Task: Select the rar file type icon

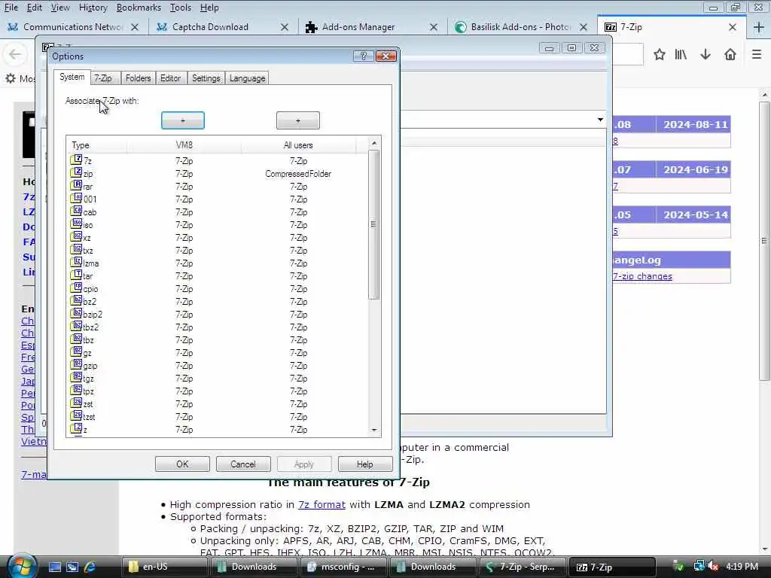Action: (x=76, y=185)
